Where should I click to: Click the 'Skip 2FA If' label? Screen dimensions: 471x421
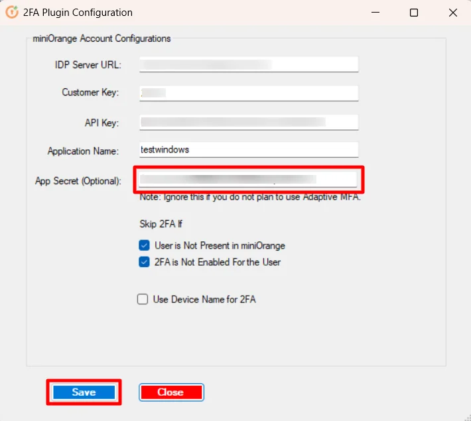pos(161,224)
